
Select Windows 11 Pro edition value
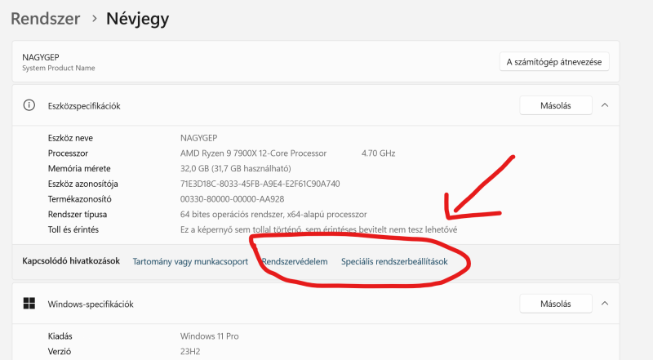coord(210,336)
